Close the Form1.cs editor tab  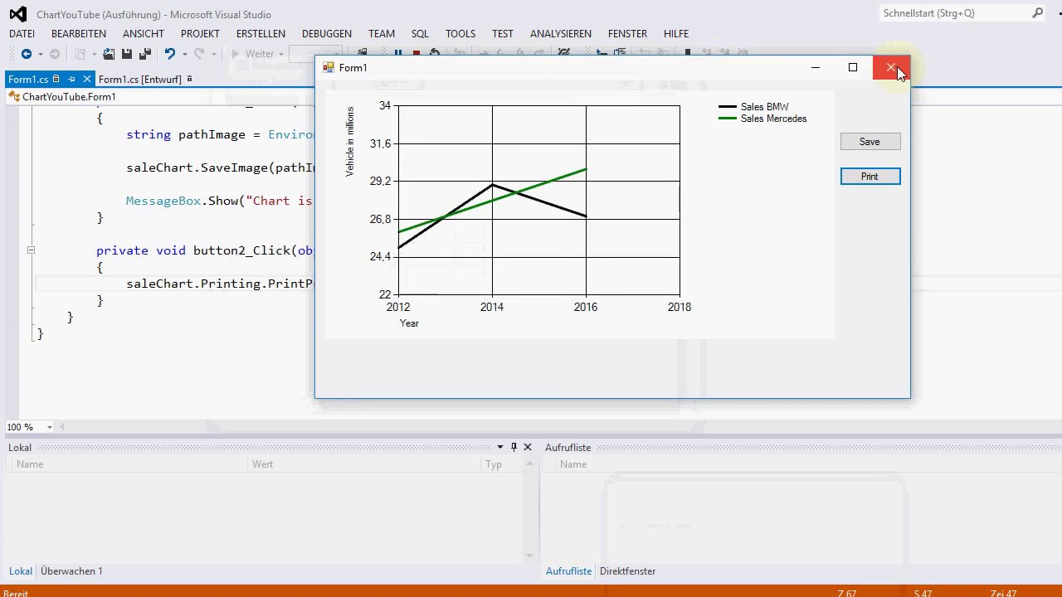(x=86, y=80)
